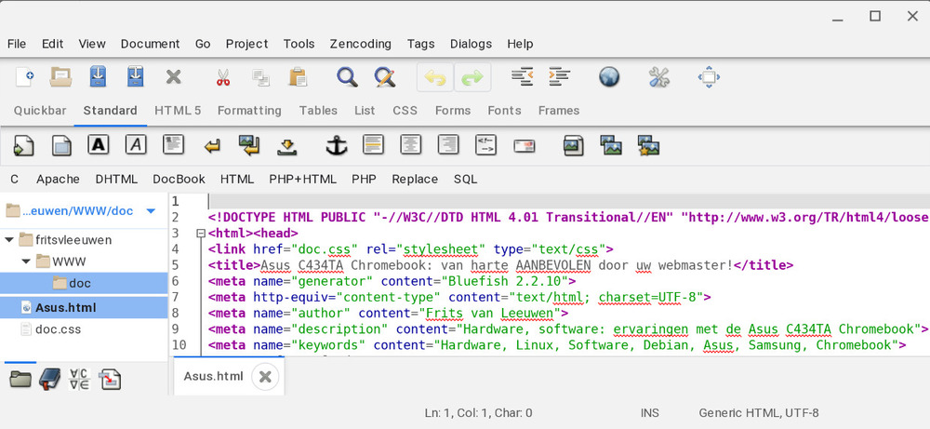This screenshot has width=930, height=429.
Task: Switch to the HTML 5 toolbar tab
Action: [x=178, y=111]
